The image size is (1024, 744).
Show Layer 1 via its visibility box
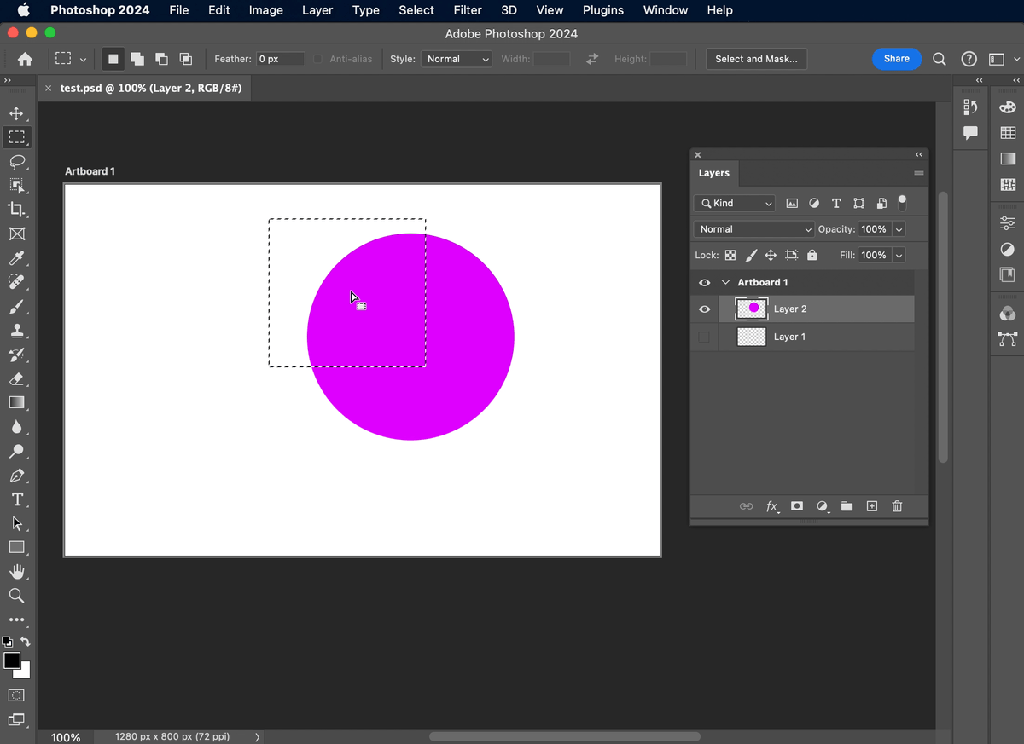tap(704, 337)
